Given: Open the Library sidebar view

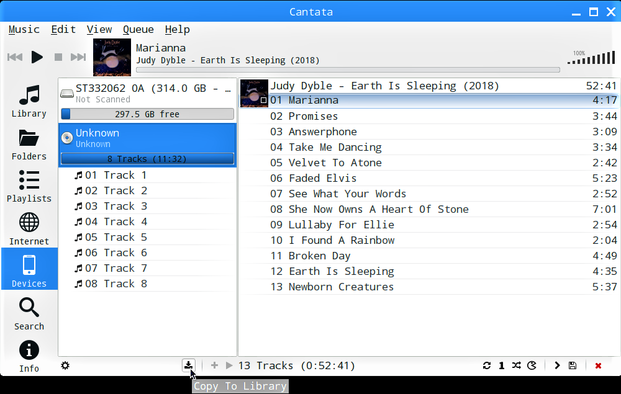Looking at the screenshot, I should point(29,101).
